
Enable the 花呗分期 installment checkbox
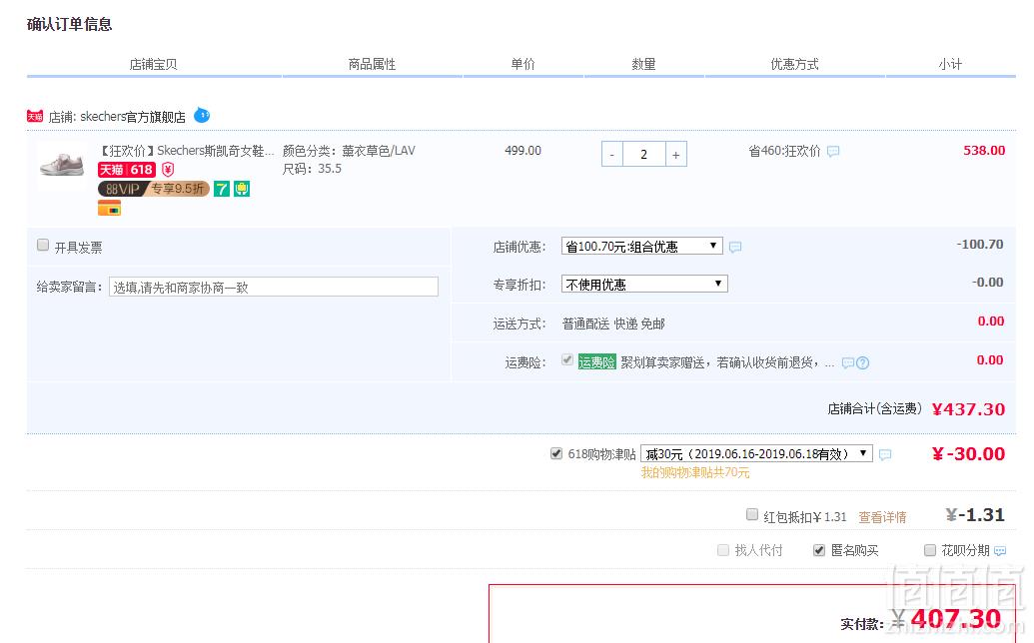tap(930, 550)
